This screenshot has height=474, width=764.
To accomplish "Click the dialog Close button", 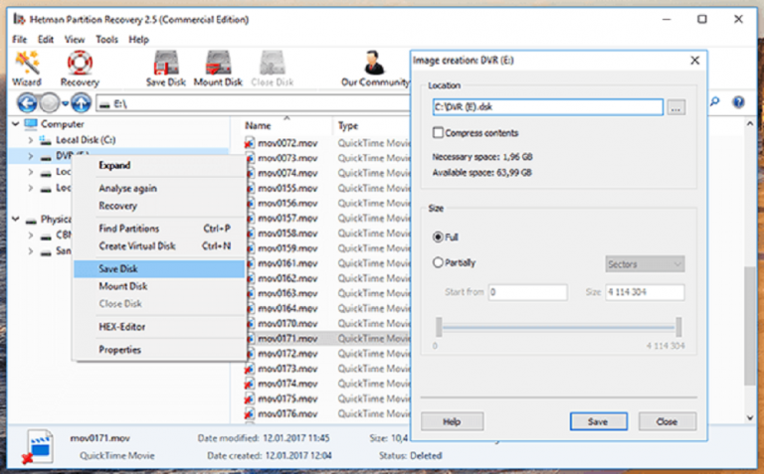I will (x=668, y=421).
